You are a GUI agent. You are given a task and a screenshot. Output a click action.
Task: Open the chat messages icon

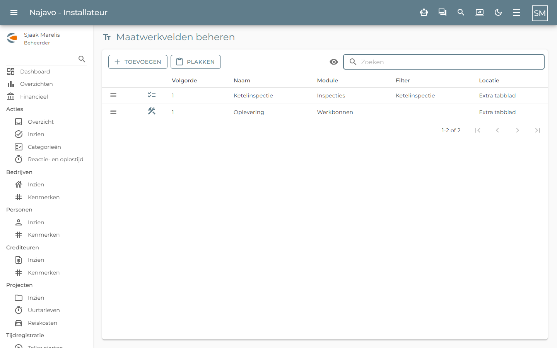[443, 12]
